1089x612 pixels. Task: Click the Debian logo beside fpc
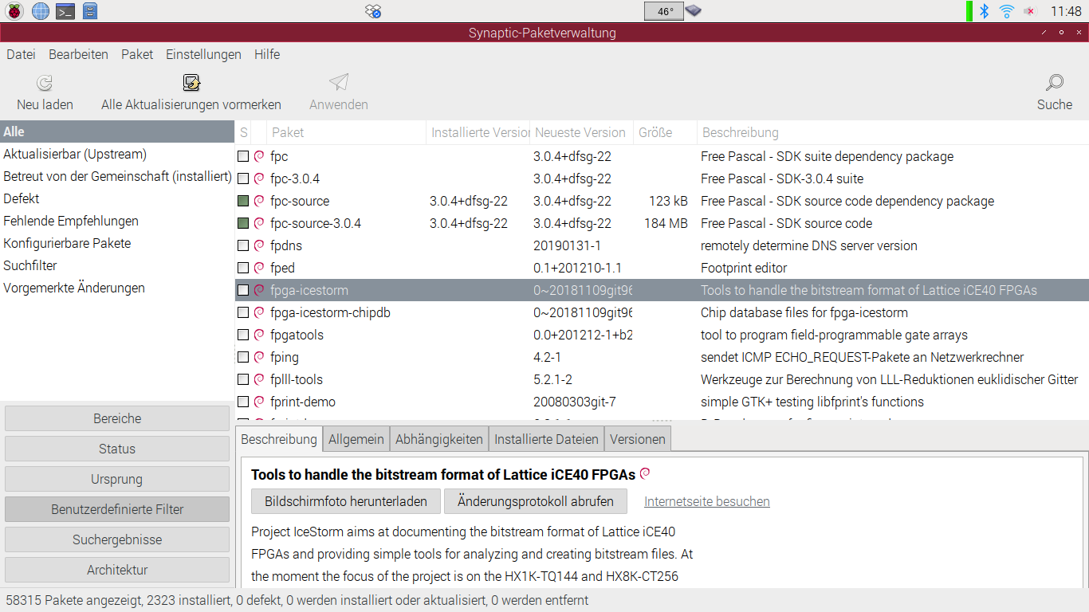pos(259,156)
